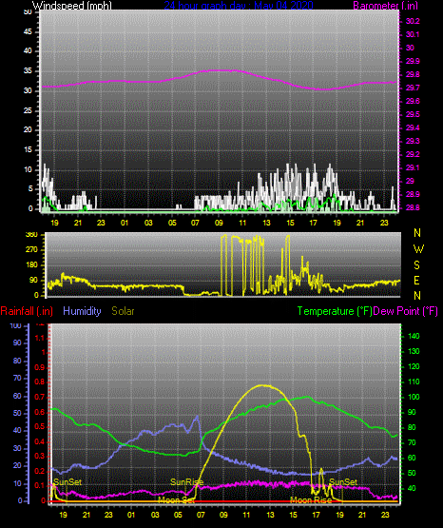Click the E compass direction label

tap(416, 280)
